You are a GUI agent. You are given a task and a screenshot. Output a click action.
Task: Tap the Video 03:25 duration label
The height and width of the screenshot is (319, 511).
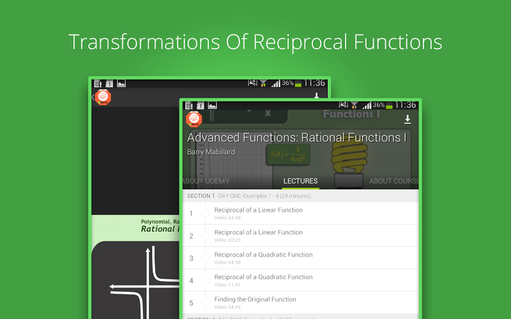[227, 240]
